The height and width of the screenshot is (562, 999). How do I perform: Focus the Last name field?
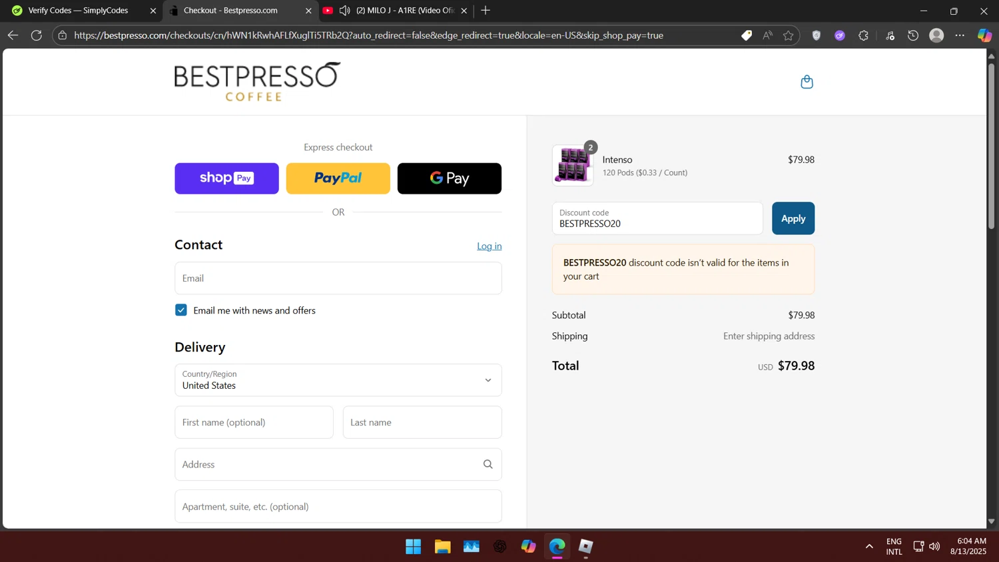[422, 422]
